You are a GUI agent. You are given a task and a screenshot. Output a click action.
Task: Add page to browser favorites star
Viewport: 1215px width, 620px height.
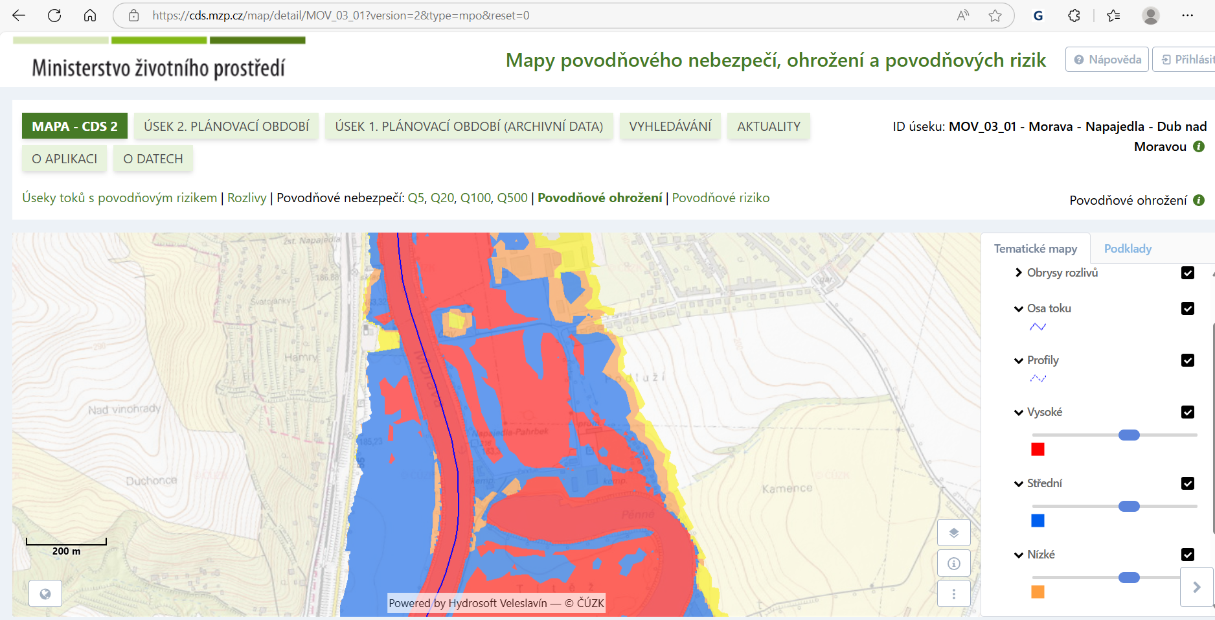tap(995, 16)
